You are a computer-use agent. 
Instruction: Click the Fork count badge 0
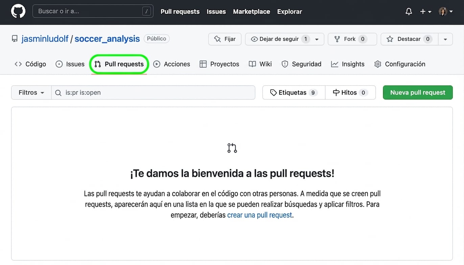[363, 39]
